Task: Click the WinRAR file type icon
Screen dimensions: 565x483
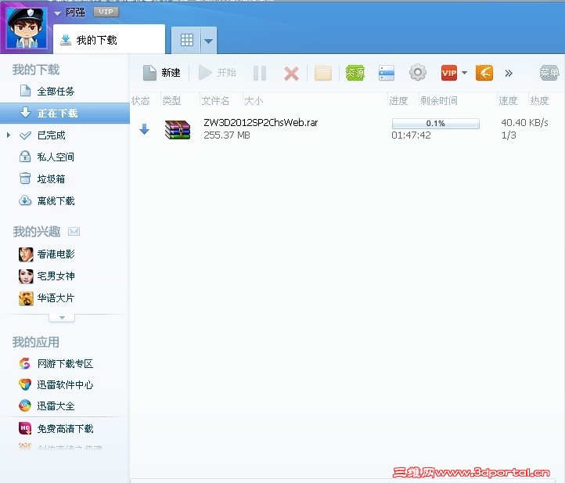Action: (178, 129)
